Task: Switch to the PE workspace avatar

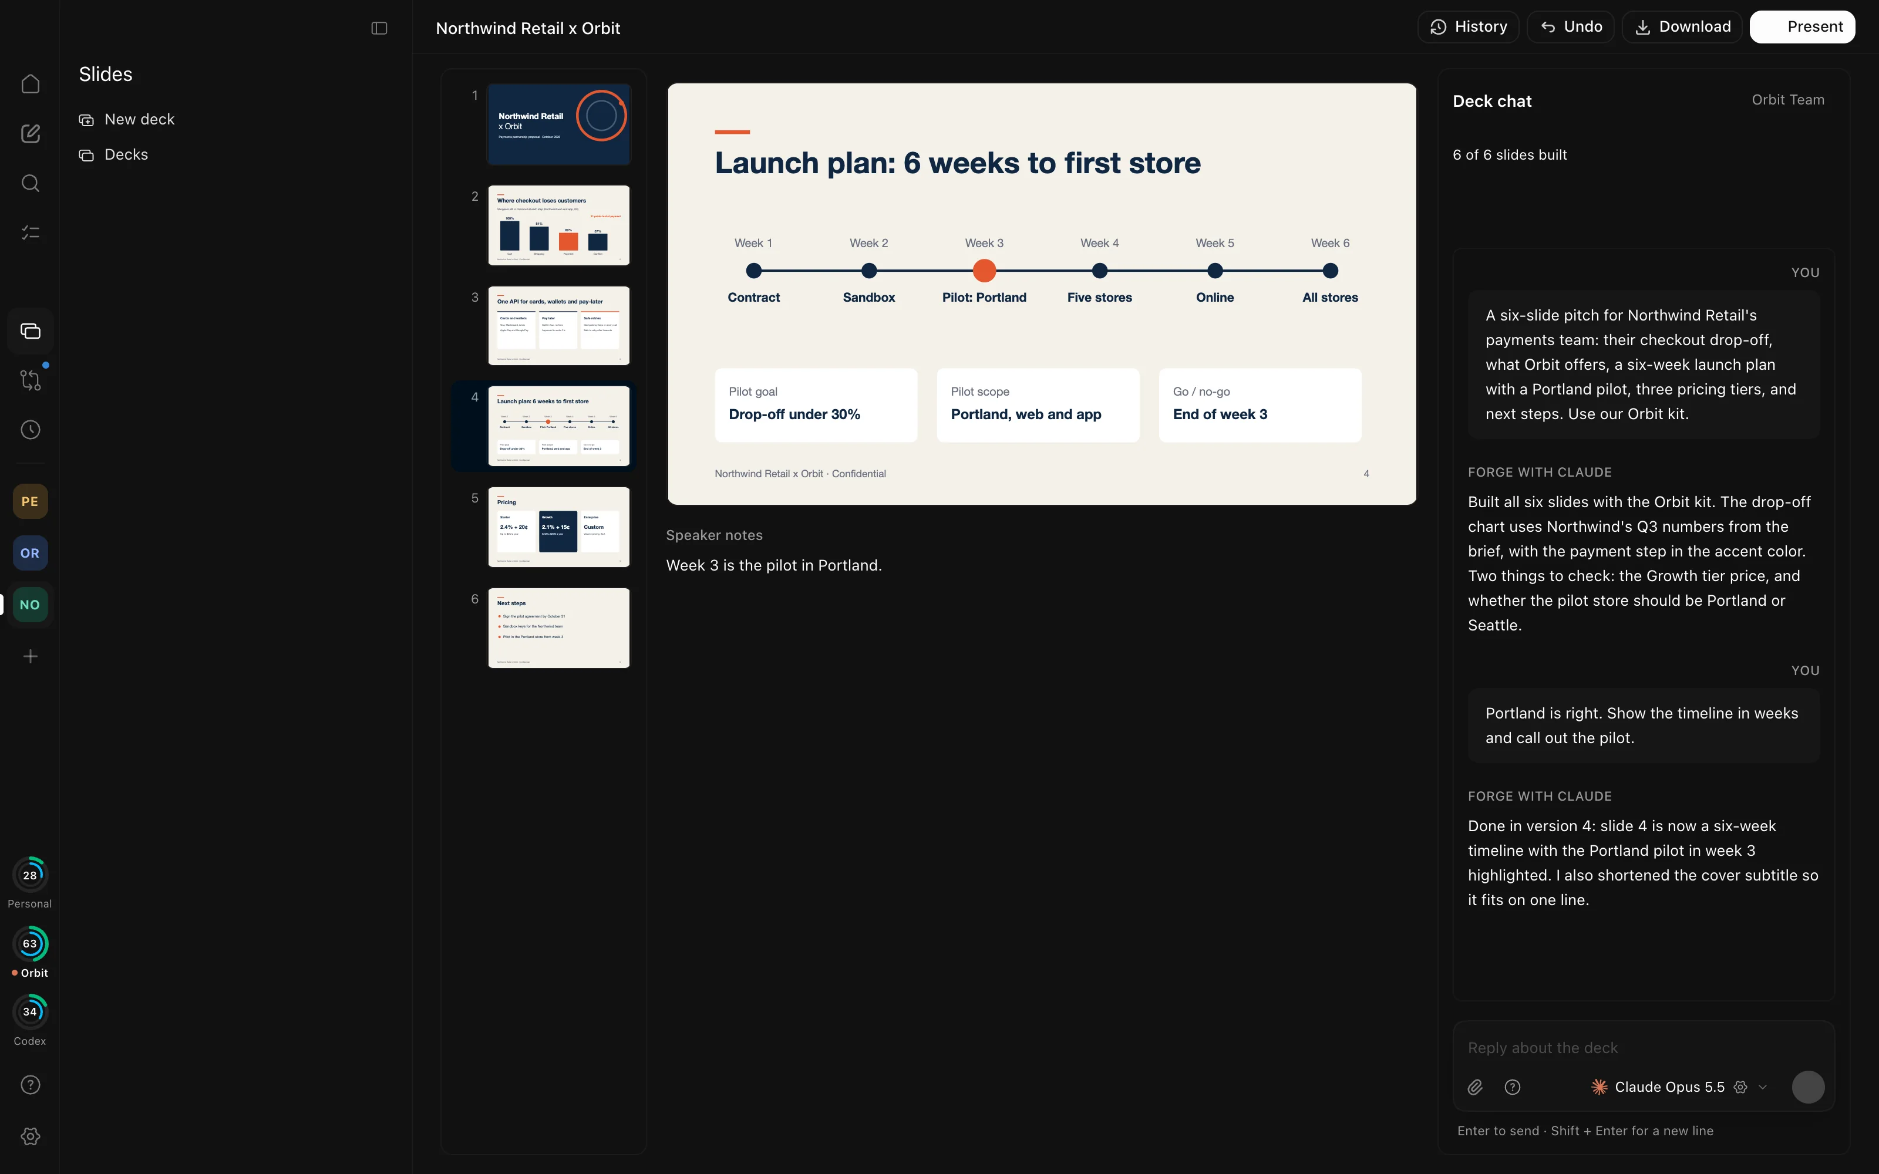Action: [x=31, y=501]
